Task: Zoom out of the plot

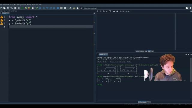Action: 121,11
